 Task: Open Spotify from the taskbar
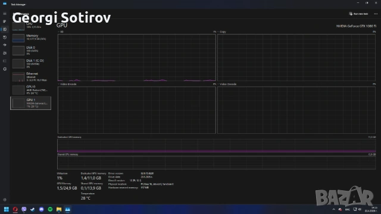pos(50,209)
